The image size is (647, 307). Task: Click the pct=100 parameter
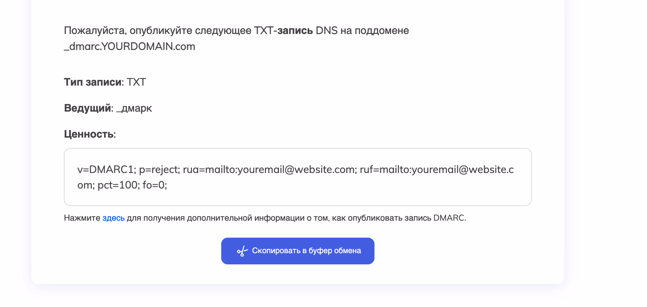(118, 185)
